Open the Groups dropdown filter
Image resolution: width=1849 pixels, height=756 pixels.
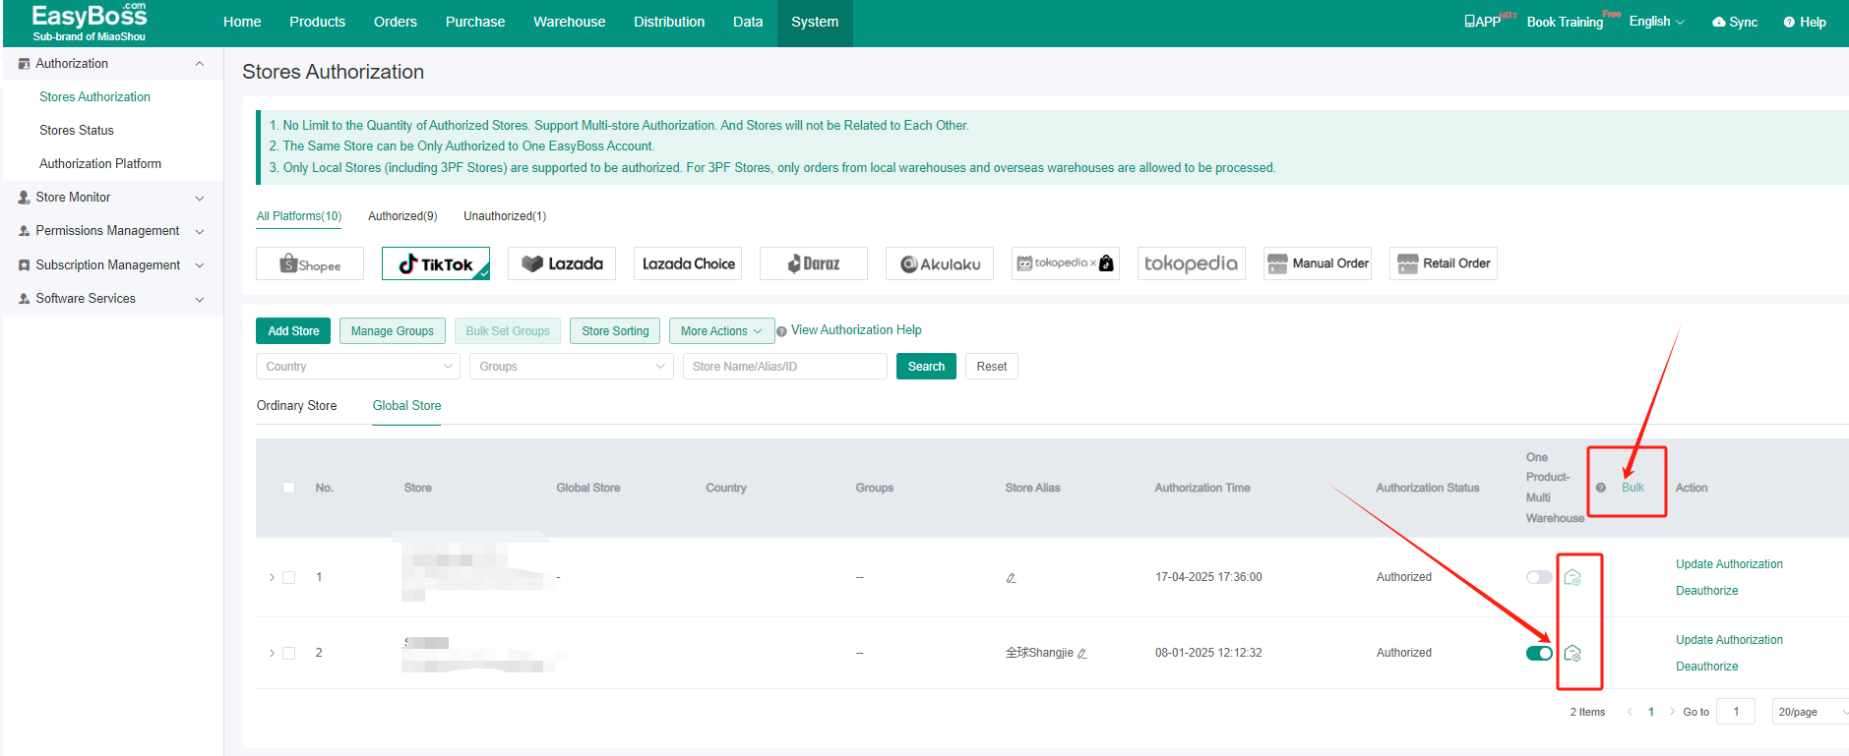(x=572, y=367)
